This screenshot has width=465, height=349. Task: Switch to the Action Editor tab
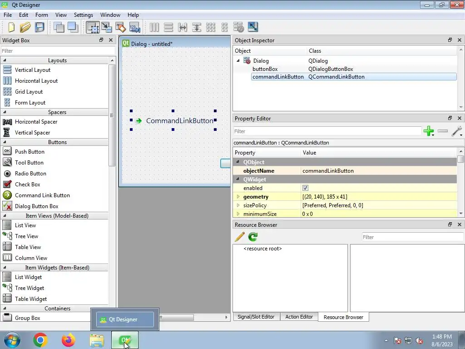pyautogui.click(x=299, y=317)
